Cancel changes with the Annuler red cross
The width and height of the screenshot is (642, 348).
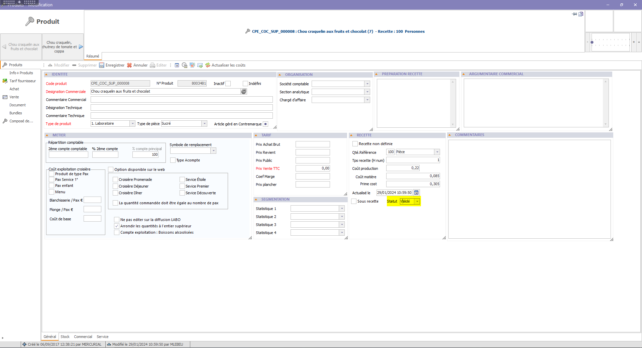(129, 65)
